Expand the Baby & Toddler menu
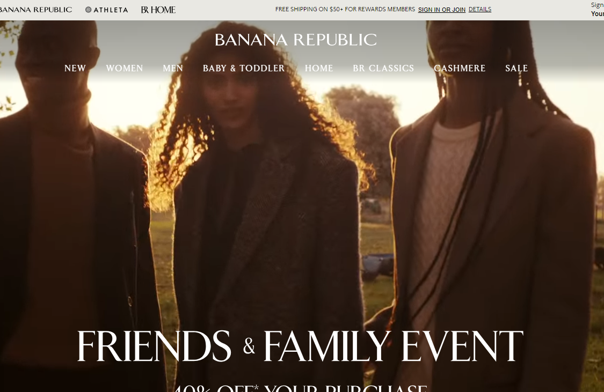604x392 pixels. (244, 68)
